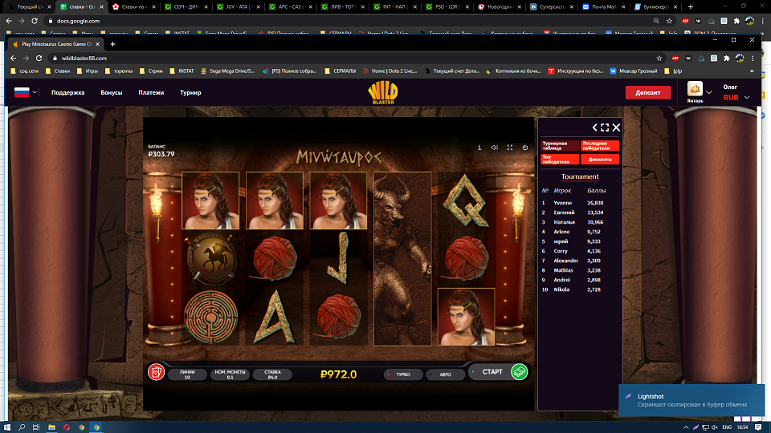Open the Ставки bookmark folder
The image size is (771, 433).
[58, 71]
